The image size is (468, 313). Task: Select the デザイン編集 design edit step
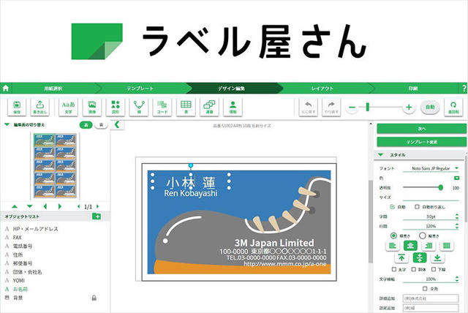click(x=231, y=88)
